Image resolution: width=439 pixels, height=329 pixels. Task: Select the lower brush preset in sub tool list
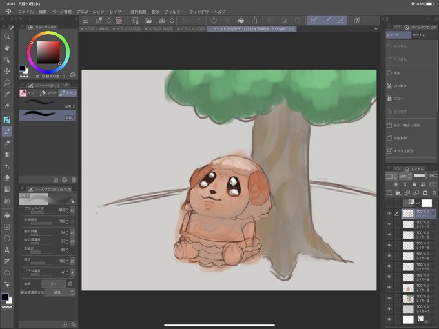coord(47,115)
